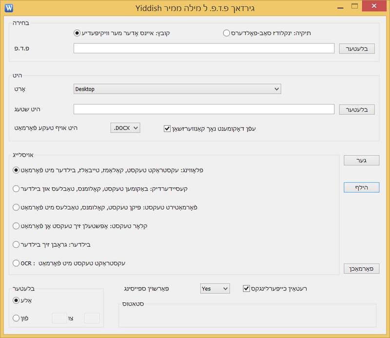Viewport: 390px width, 338px height.
Task: Select the Formatted text radio option
Action: [x=17, y=207]
